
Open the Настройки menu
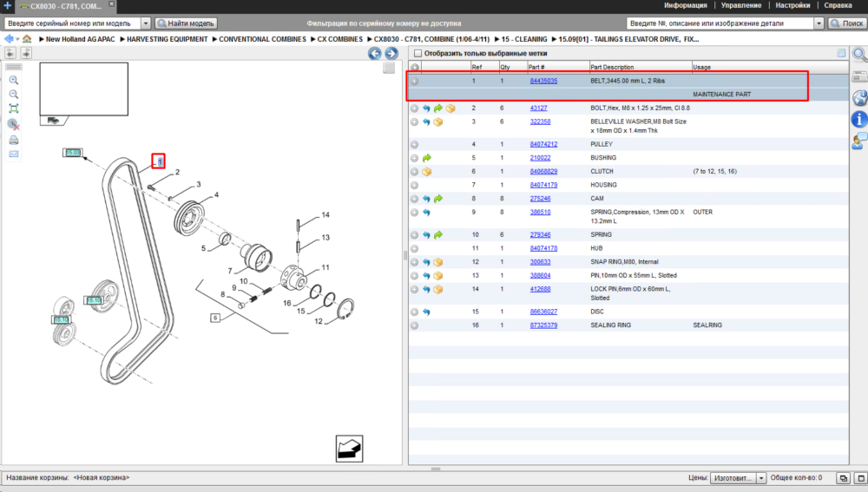(792, 5)
